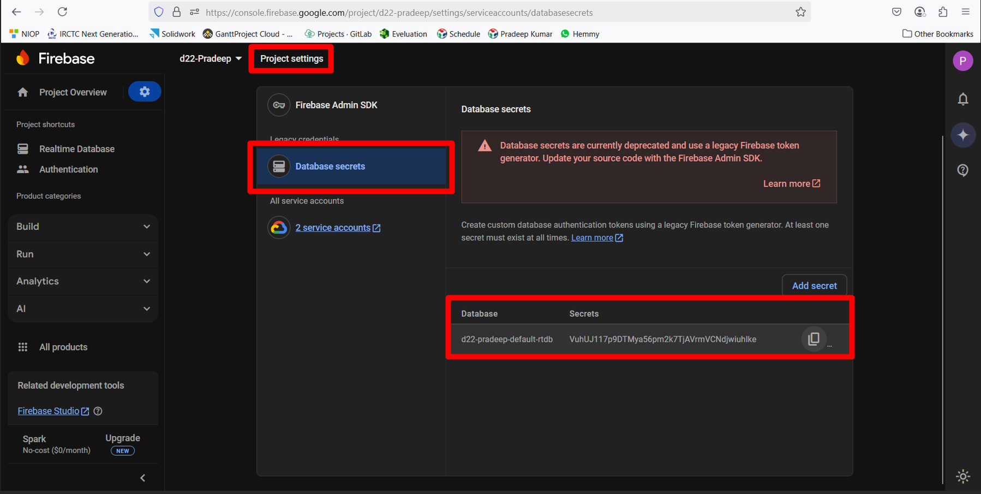The height and width of the screenshot is (494, 981).
Task: Click the shield tracking protection icon
Action: pyautogui.click(x=159, y=12)
